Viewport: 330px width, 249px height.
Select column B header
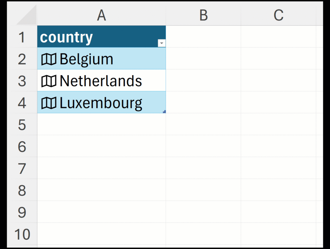click(x=203, y=15)
